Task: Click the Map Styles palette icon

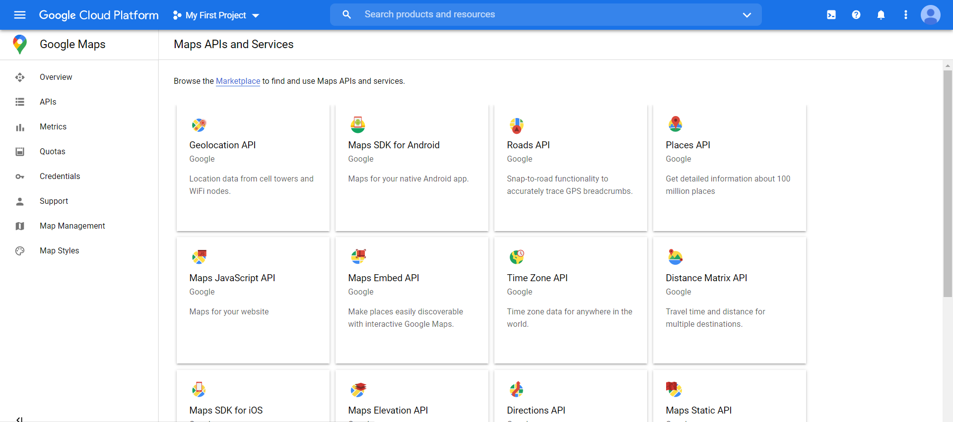Action: click(x=20, y=251)
